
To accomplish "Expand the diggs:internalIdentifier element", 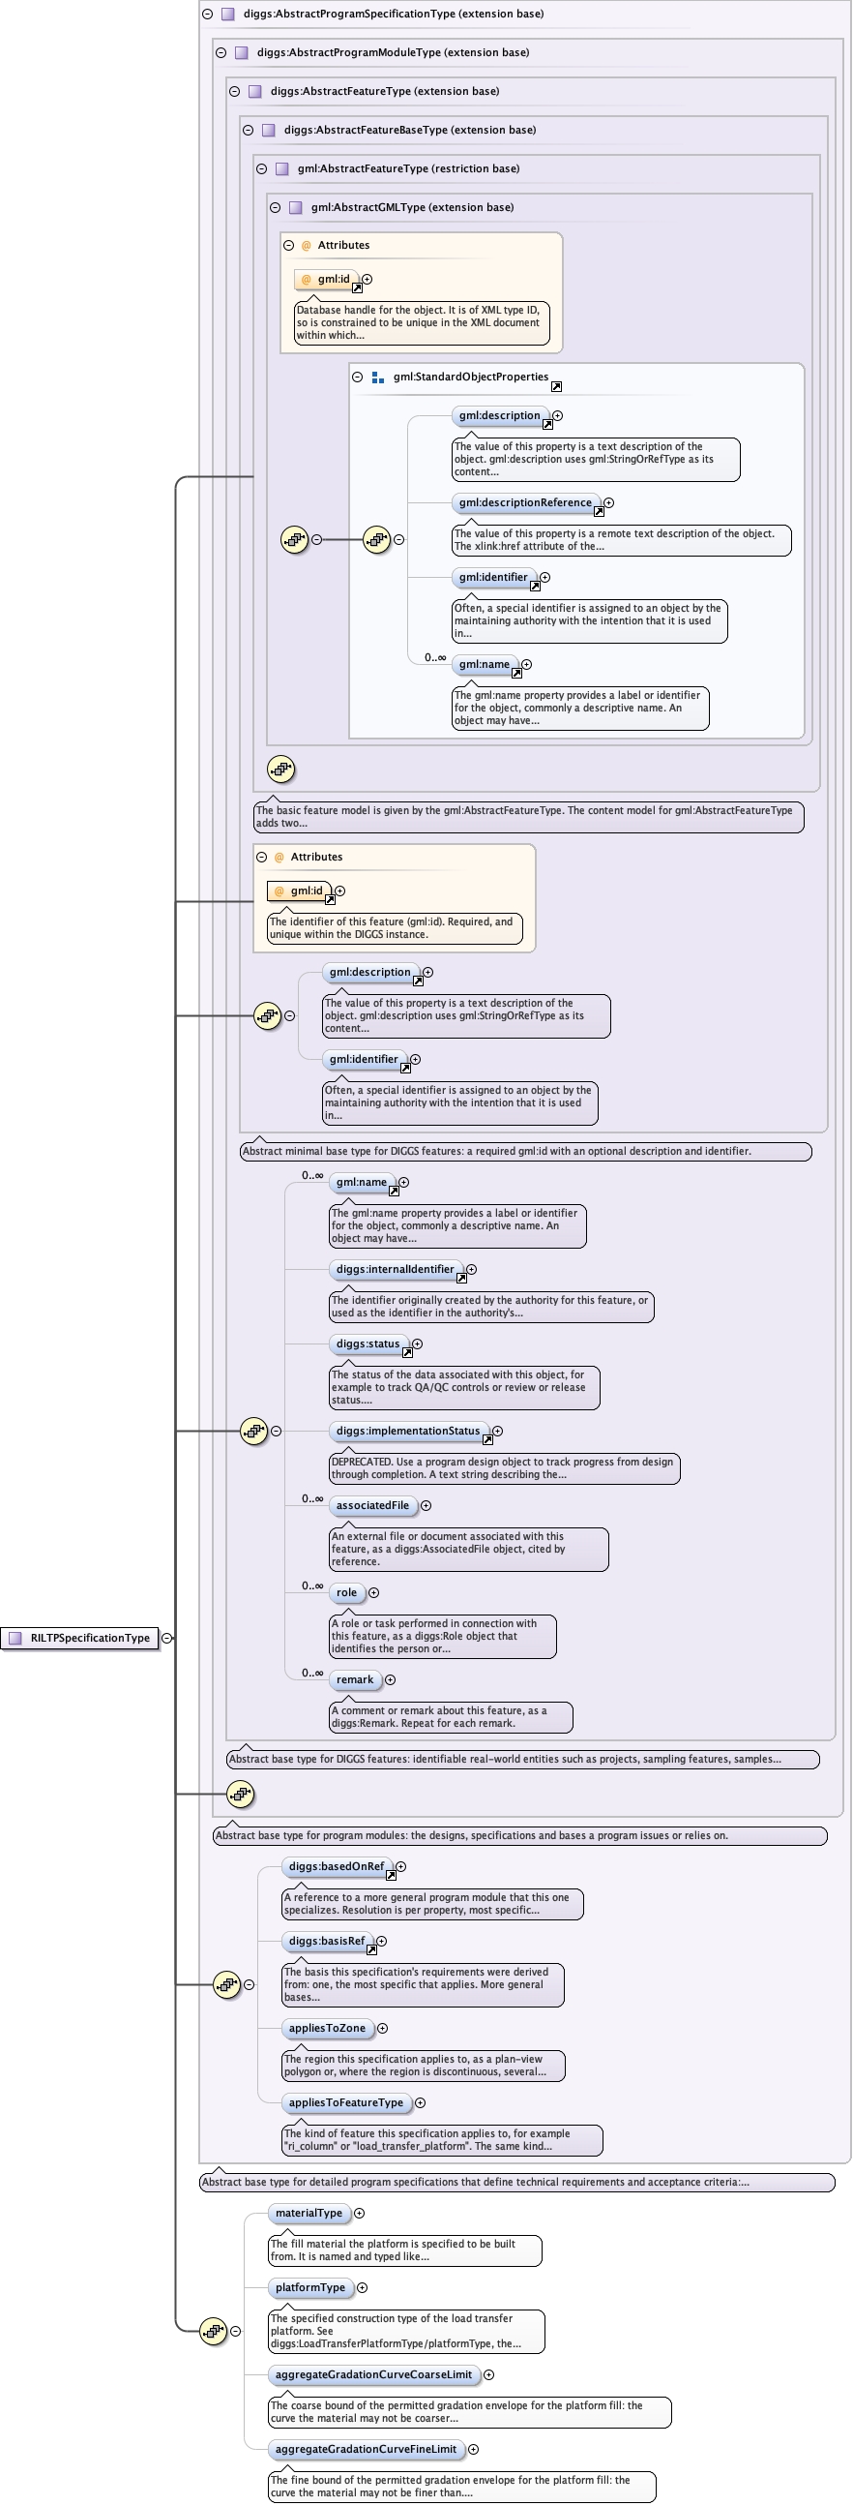I will [x=472, y=1270].
